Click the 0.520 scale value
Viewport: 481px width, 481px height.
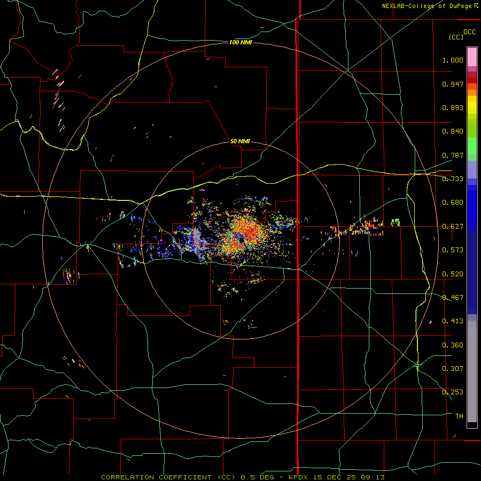point(453,274)
